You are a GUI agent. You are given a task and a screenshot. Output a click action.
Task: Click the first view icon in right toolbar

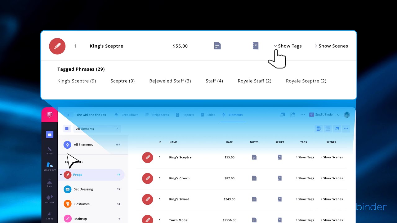tap(319, 129)
